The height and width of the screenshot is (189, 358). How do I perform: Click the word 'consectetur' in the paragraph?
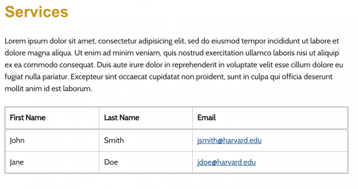(x=117, y=41)
